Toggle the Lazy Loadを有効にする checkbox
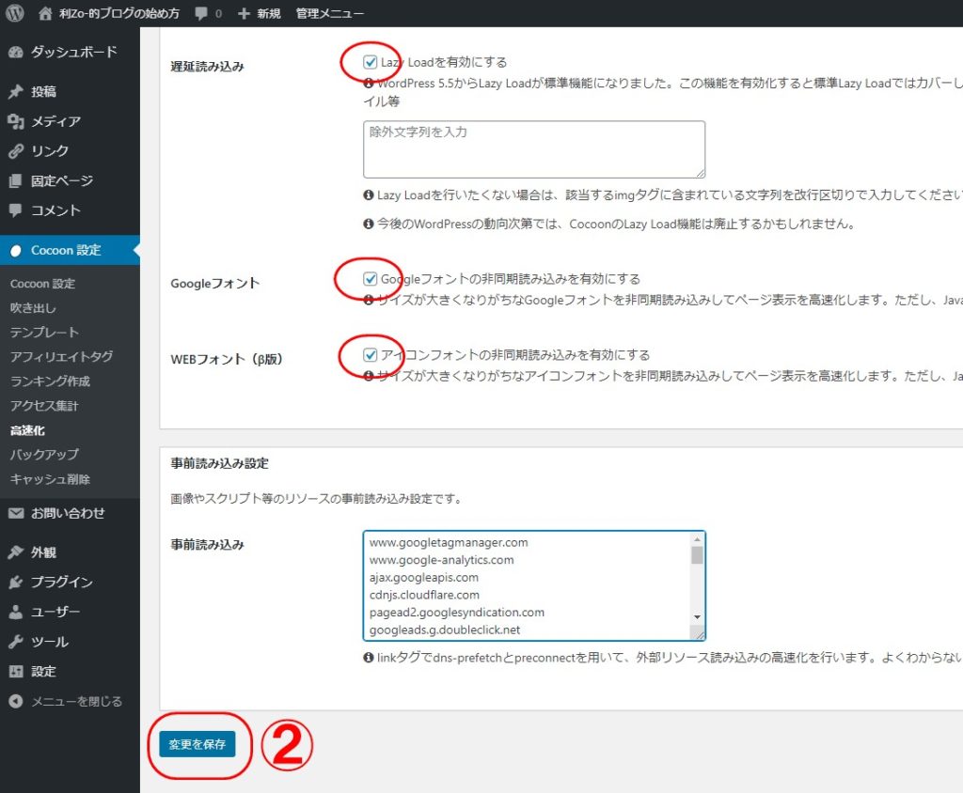The image size is (963, 793). coord(371,62)
